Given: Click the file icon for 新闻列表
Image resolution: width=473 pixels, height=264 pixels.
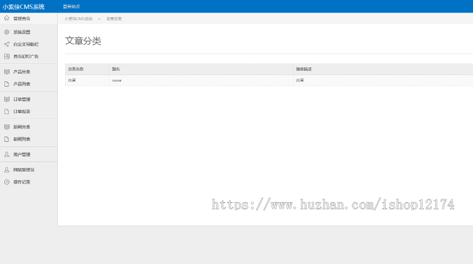Looking at the screenshot, I should 7,139.
